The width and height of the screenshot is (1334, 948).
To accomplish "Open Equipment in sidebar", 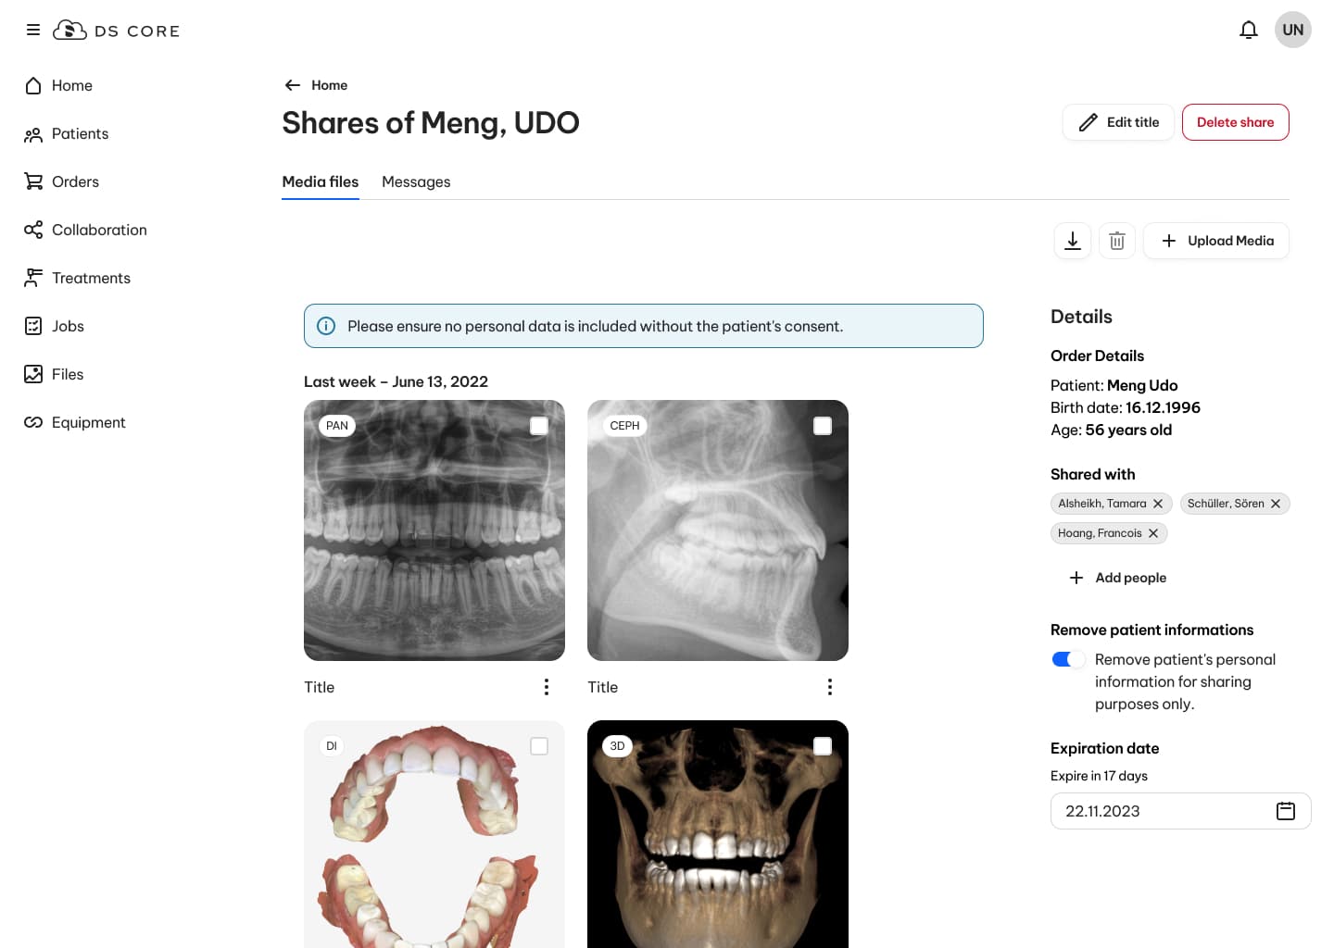I will click(74, 422).
